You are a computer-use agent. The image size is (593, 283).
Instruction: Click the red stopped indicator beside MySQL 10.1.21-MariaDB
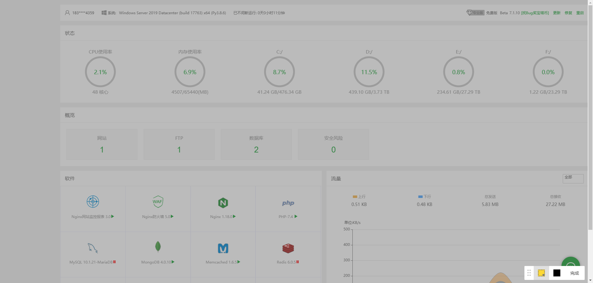pos(114,262)
